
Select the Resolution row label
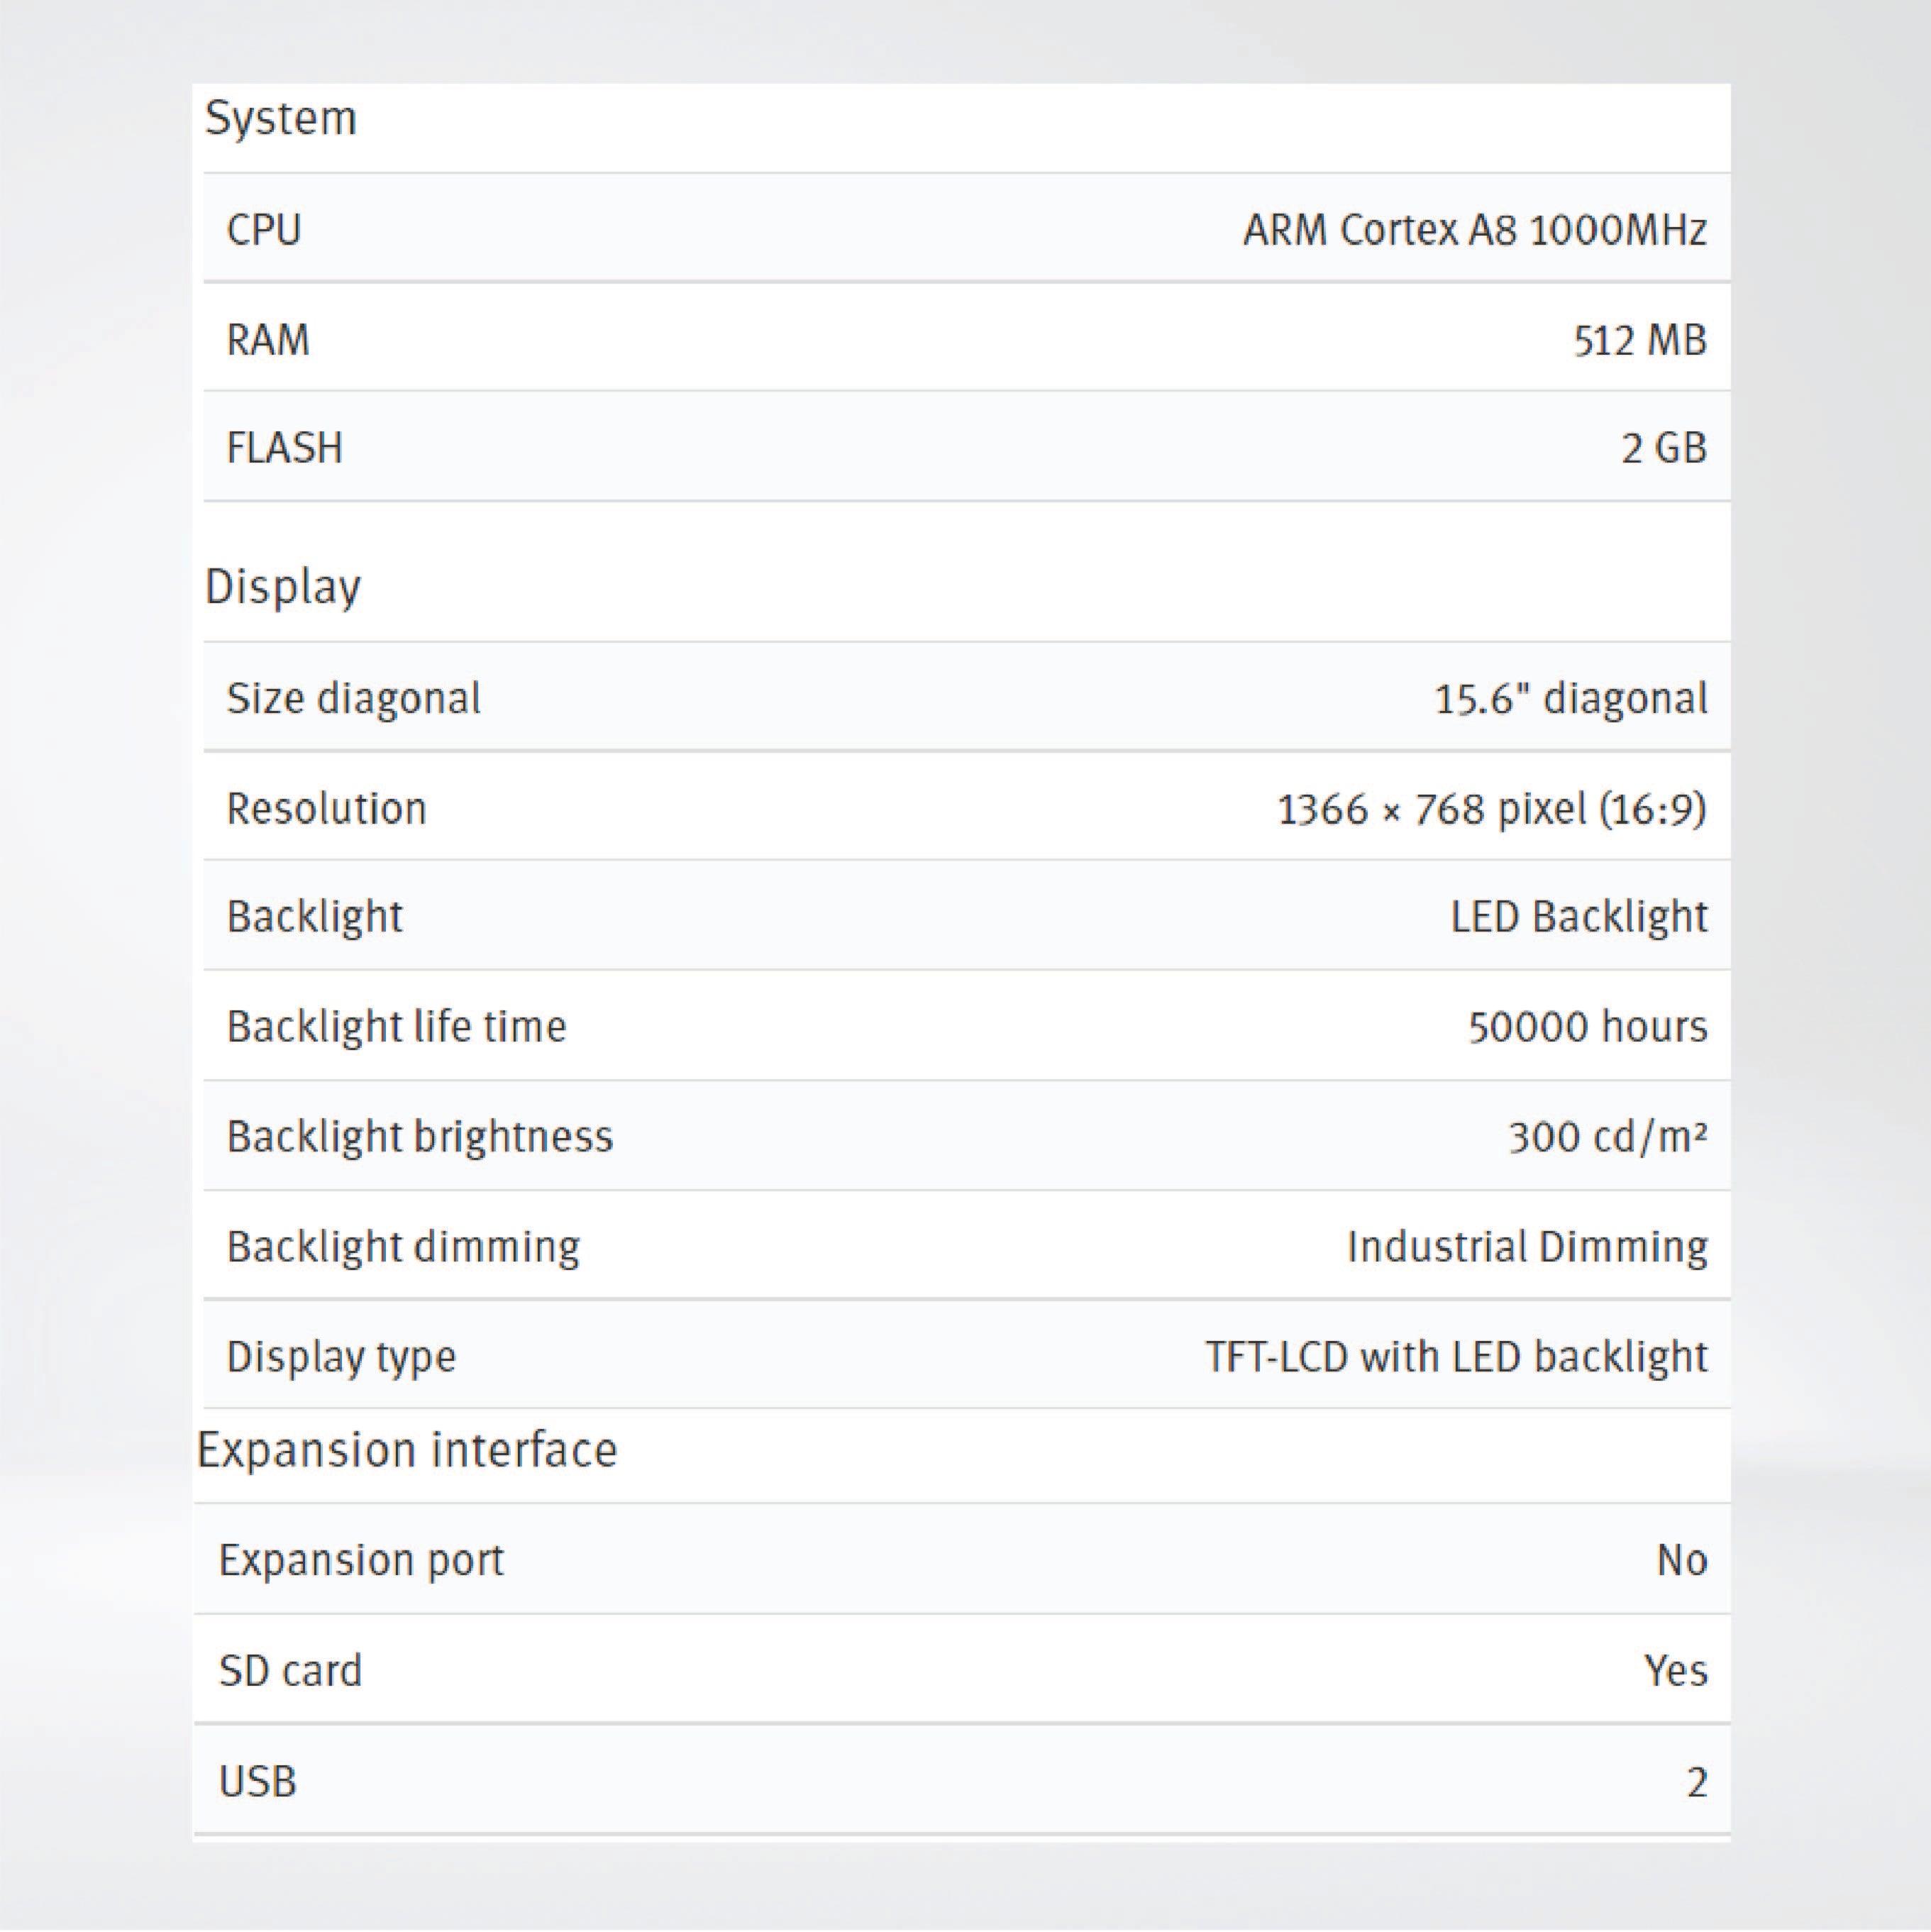pyautogui.click(x=326, y=808)
